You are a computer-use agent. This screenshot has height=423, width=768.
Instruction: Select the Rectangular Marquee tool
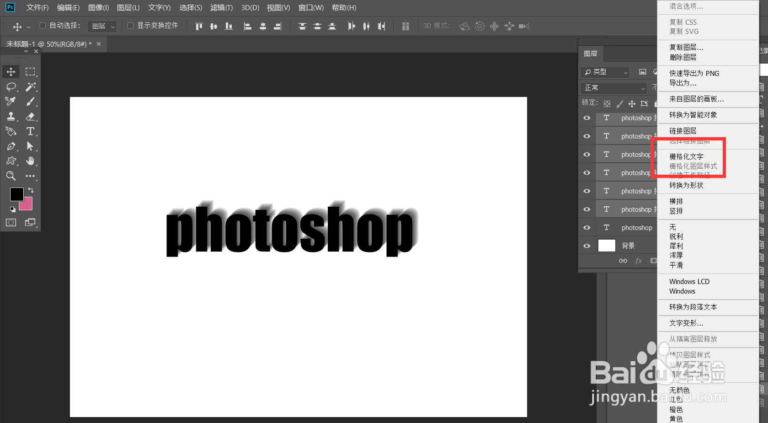(x=30, y=72)
